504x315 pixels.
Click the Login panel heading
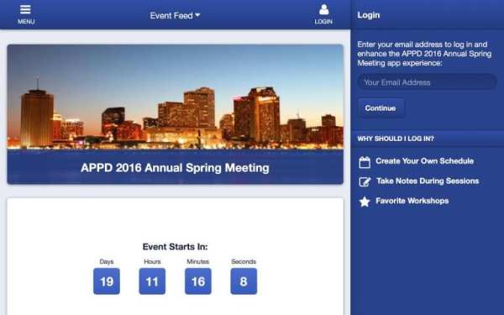pyautogui.click(x=369, y=15)
